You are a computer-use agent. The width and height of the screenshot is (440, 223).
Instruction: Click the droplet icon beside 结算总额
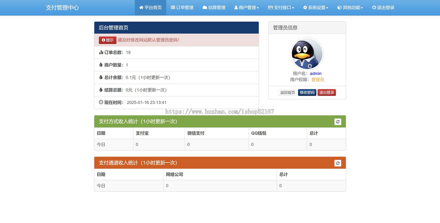click(x=101, y=90)
